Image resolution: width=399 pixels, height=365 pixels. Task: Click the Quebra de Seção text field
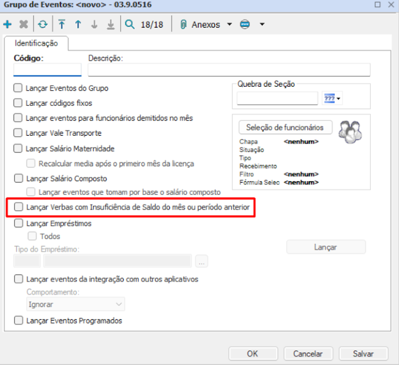tap(277, 99)
